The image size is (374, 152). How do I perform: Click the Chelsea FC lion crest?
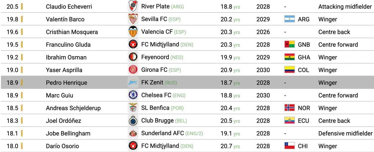pyautogui.click(x=133, y=95)
